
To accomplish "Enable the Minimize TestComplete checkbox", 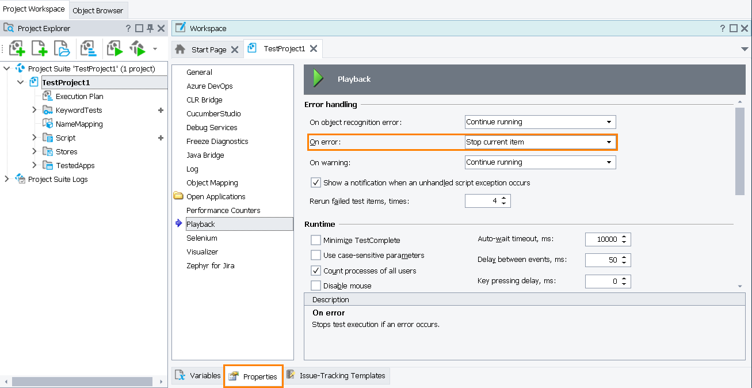I will tap(316, 240).
